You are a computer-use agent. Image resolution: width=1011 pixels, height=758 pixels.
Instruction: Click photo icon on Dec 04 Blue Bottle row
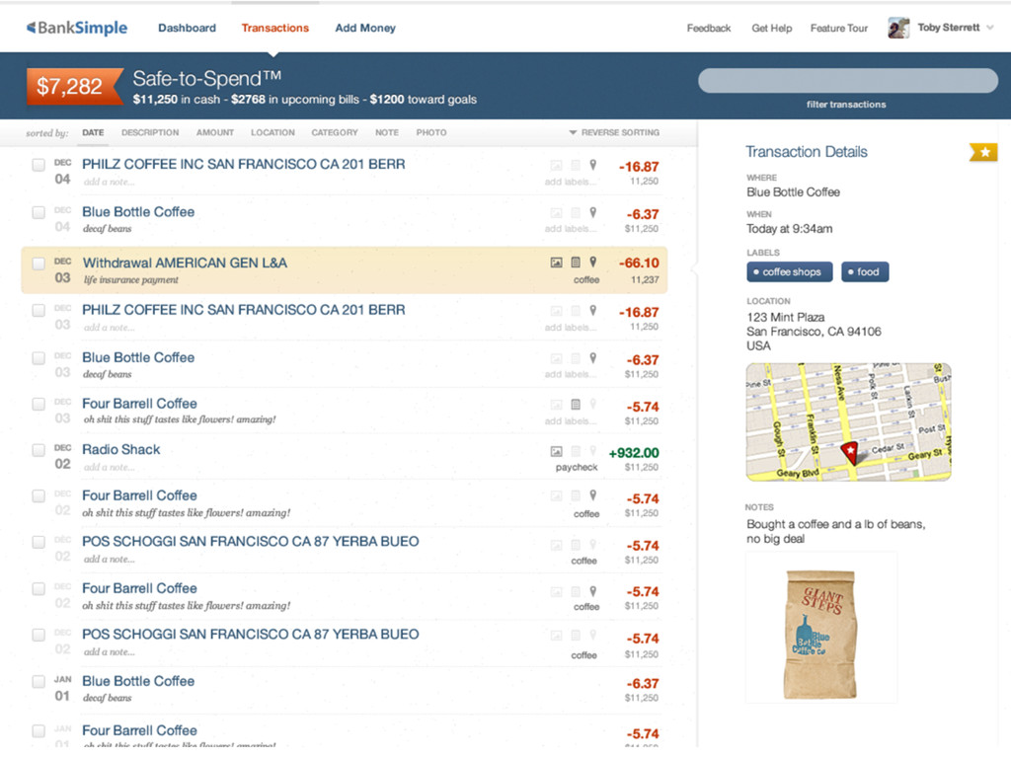coord(557,213)
